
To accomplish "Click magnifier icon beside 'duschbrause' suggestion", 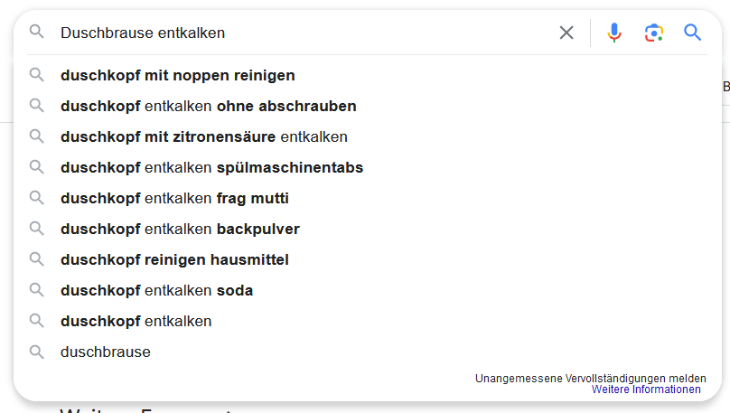I will [x=37, y=352].
